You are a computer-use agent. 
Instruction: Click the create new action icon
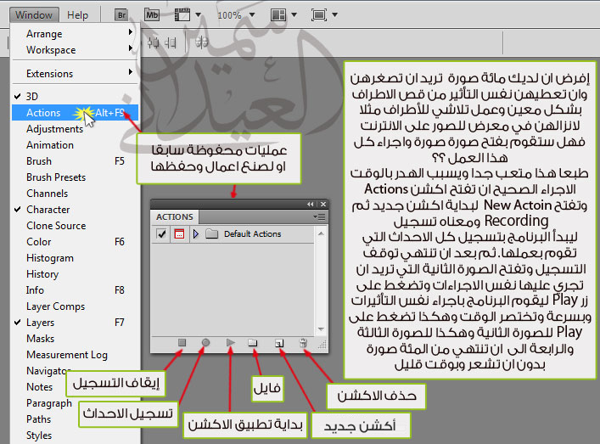coord(278,342)
